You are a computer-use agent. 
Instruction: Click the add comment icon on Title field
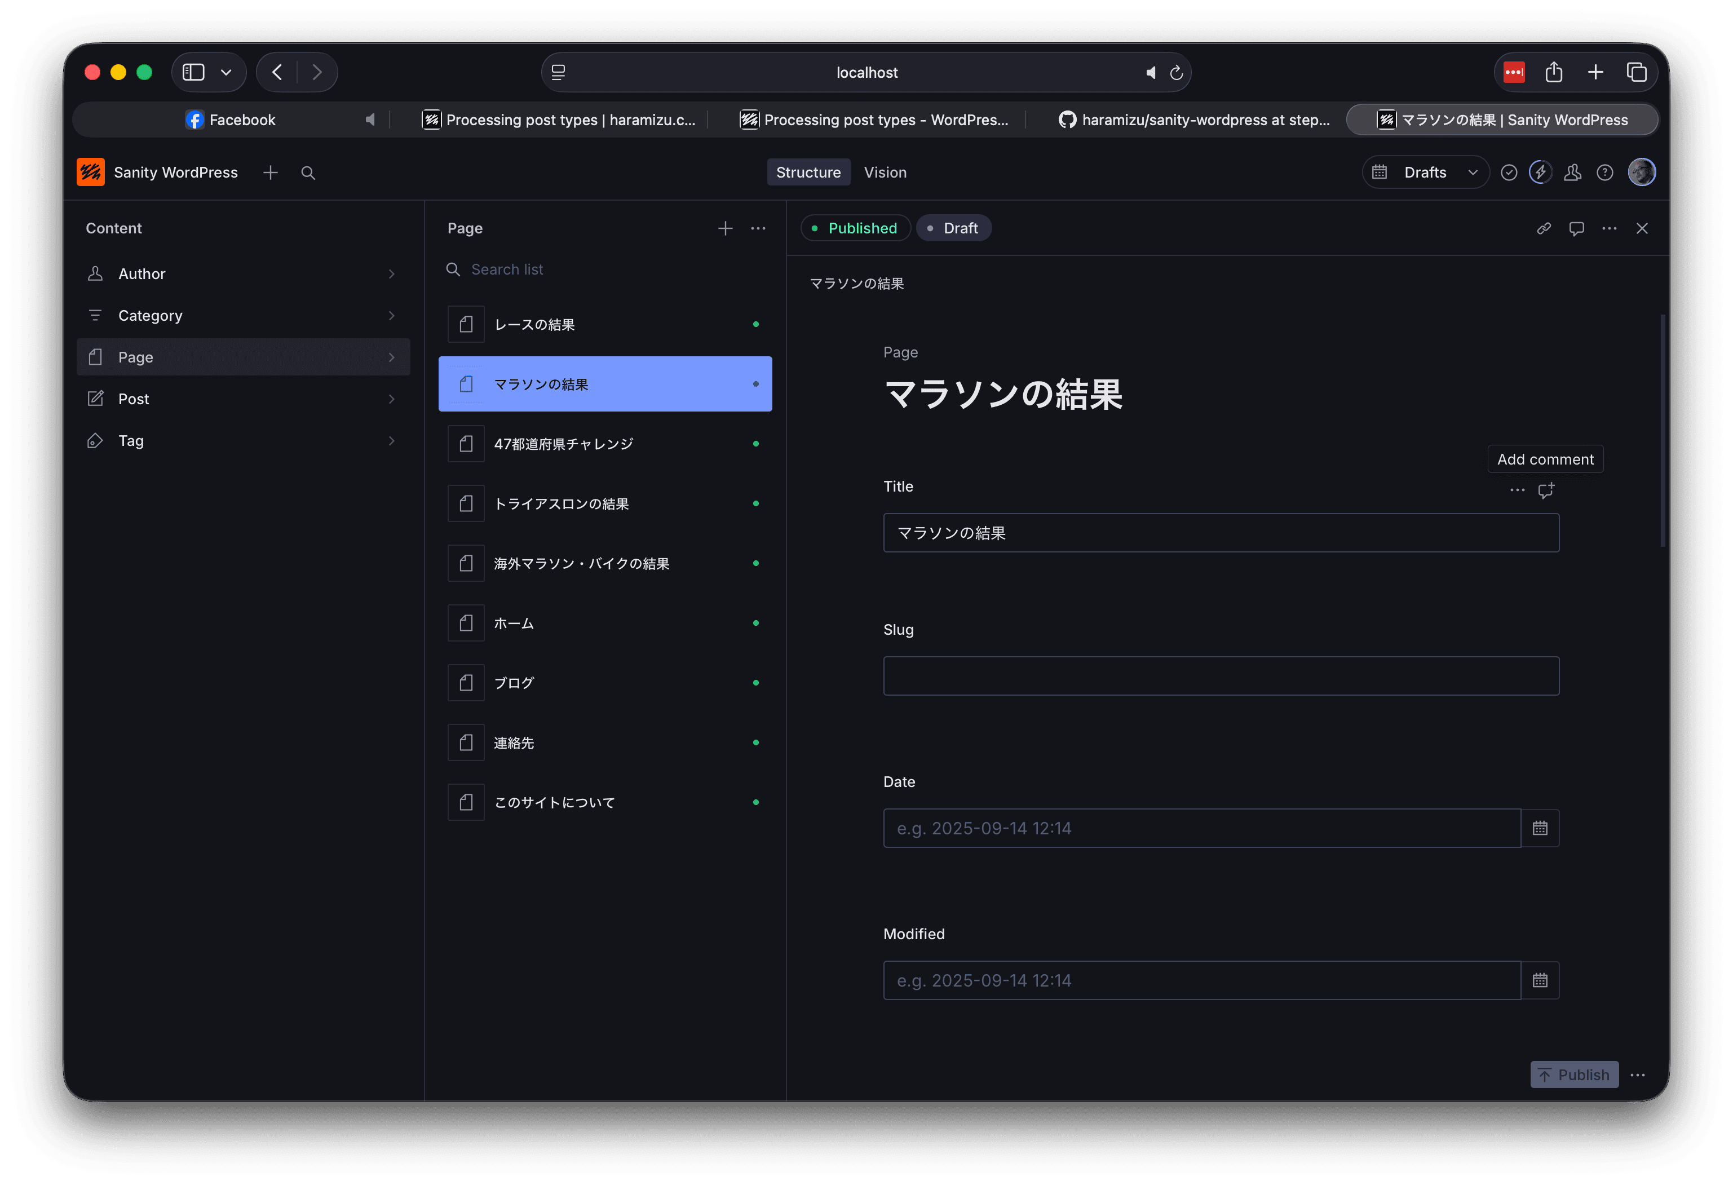(x=1546, y=490)
